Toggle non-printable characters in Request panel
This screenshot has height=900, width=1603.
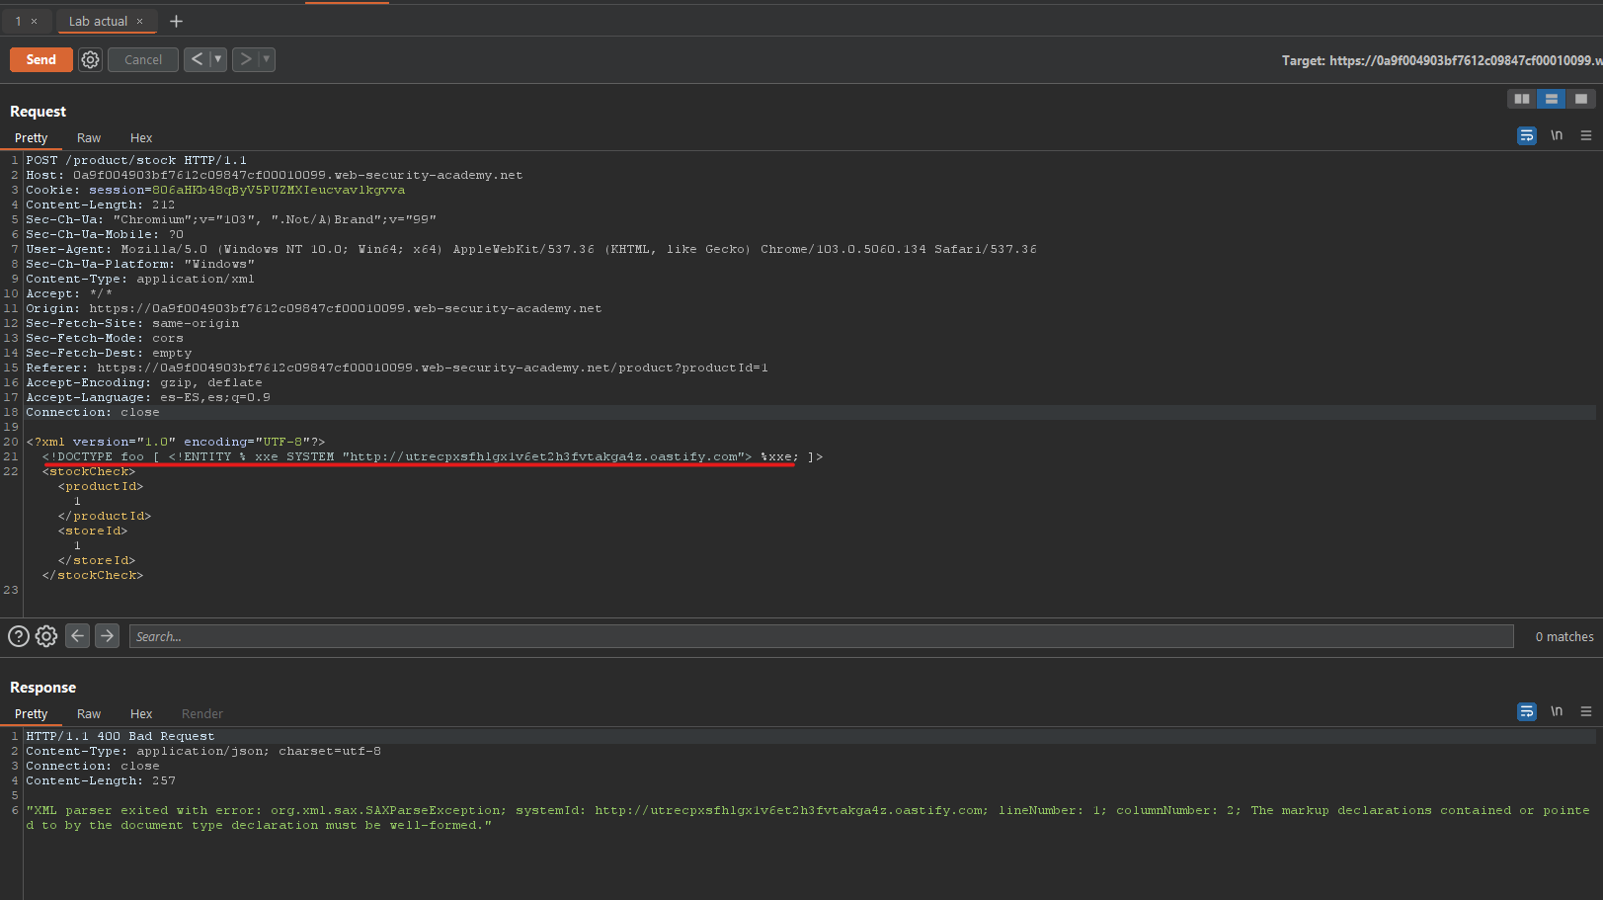pyautogui.click(x=1557, y=135)
